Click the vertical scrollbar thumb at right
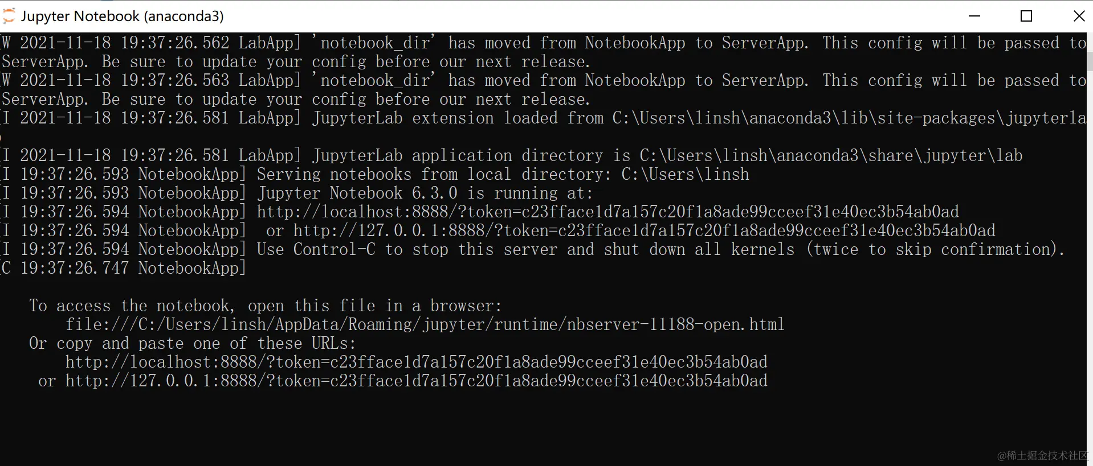 [x=1090, y=61]
